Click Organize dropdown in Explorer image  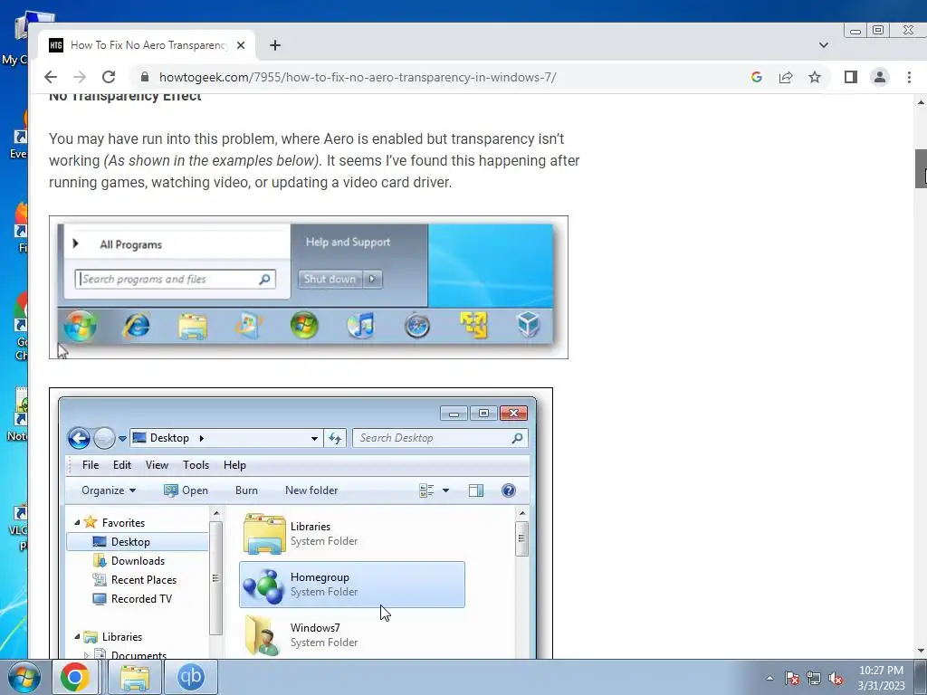click(x=109, y=490)
